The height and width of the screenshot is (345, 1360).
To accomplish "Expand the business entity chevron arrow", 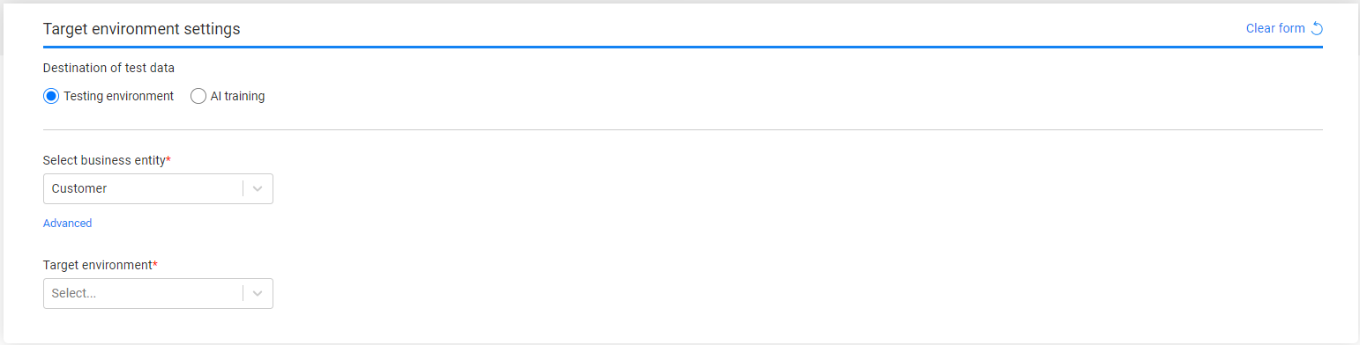I will pos(258,188).
